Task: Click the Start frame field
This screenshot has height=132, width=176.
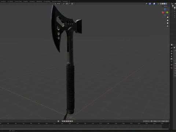Action: pyautogui.click(x=157, y=121)
